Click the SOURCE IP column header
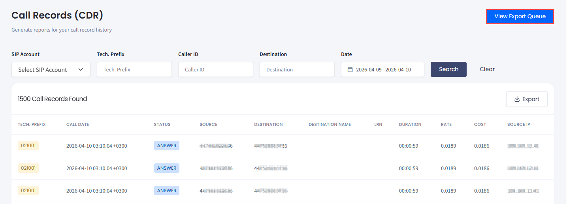The height and width of the screenshot is (204, 567). point(519,124)
